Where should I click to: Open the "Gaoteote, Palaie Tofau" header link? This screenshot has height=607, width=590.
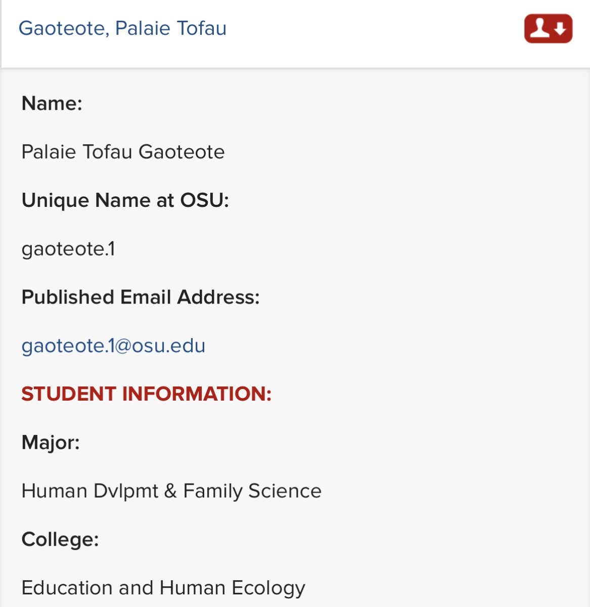click(122, 28)
